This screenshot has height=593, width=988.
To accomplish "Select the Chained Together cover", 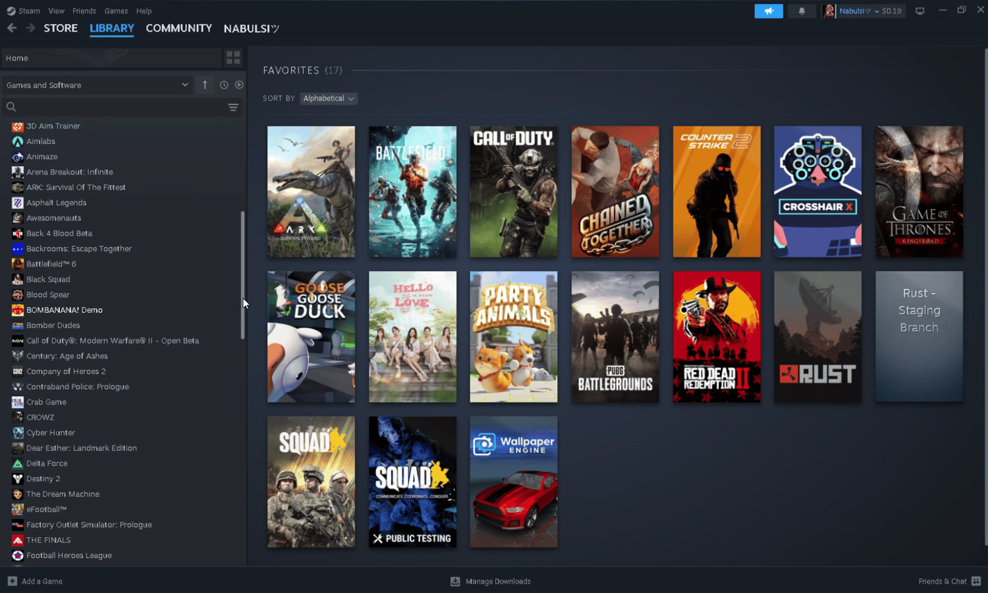I will coord(615,192).
